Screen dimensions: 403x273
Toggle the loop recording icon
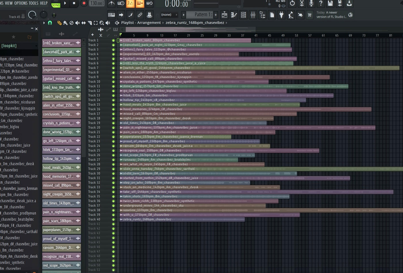pos(149,3)
